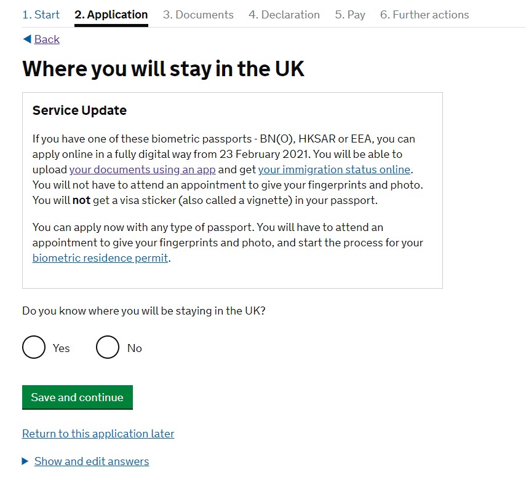This screenshot has width=526, height=481.
Task: Expand the Show and edit answers triangle
Action: click(x=25, y=461)
